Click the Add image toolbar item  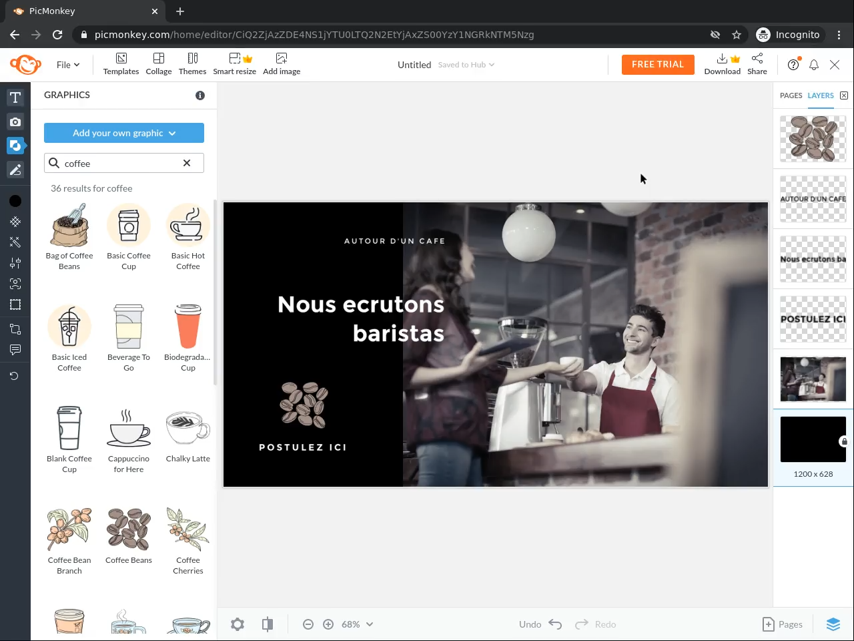[282, 64]
